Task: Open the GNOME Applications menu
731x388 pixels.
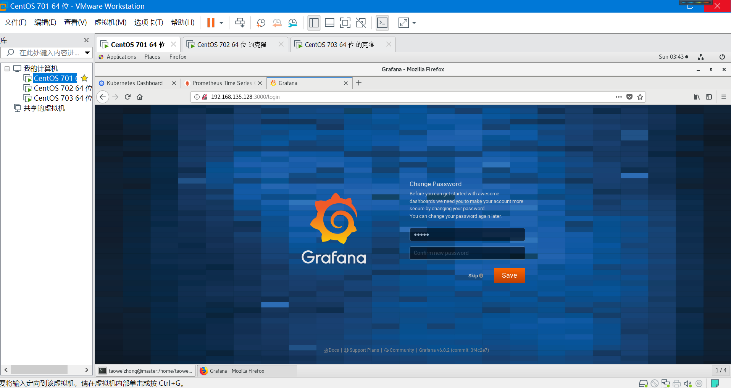Action: tap(121, 57)
